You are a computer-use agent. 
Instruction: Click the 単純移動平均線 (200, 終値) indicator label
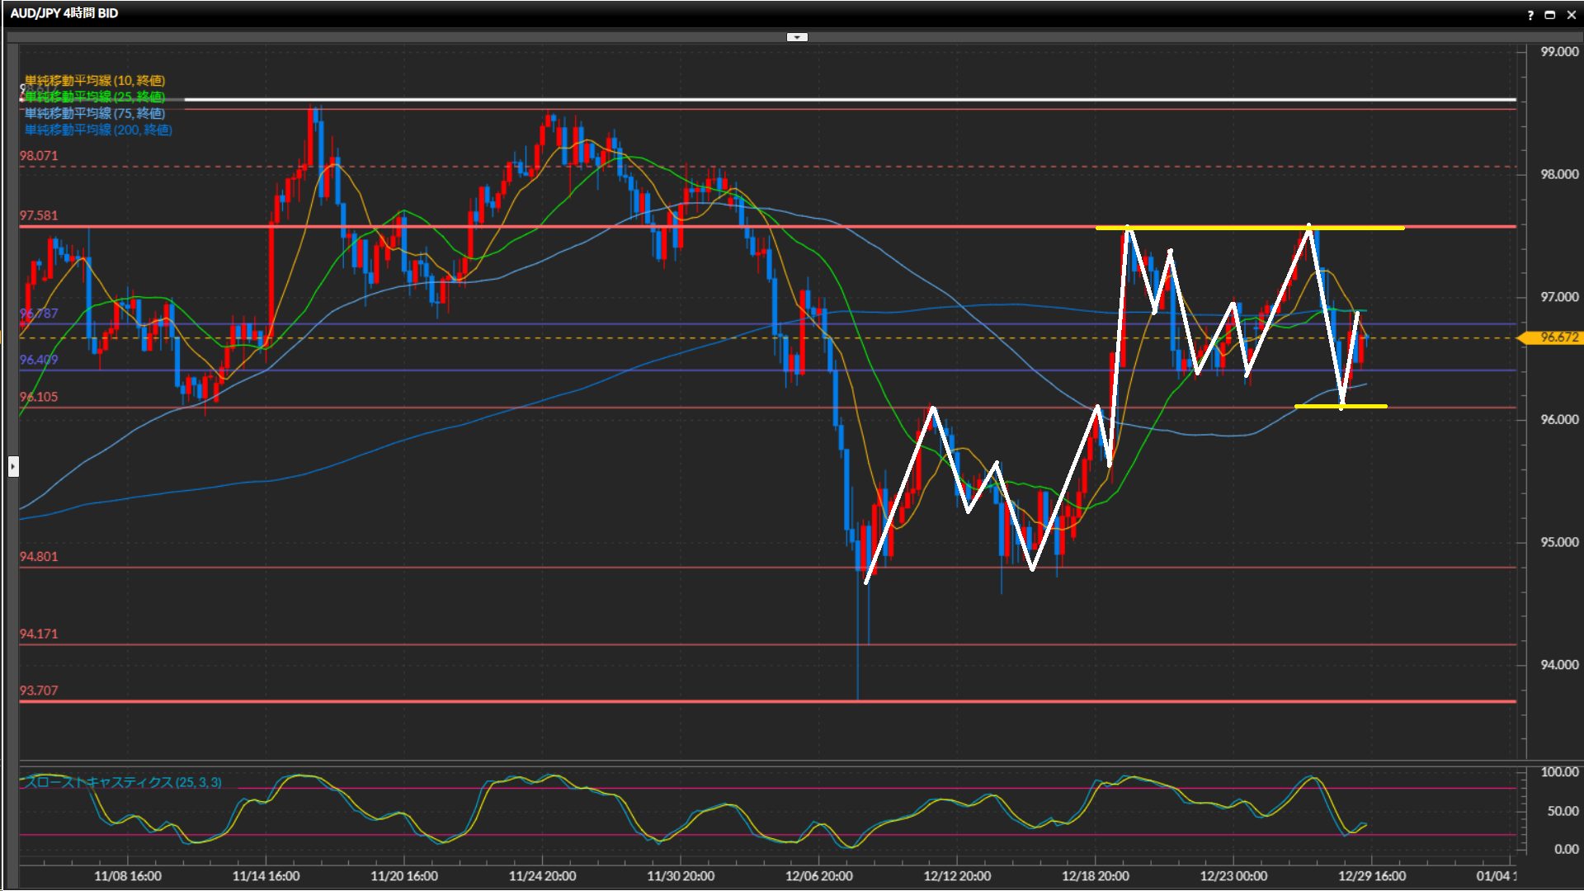click(x=97, y=130)
